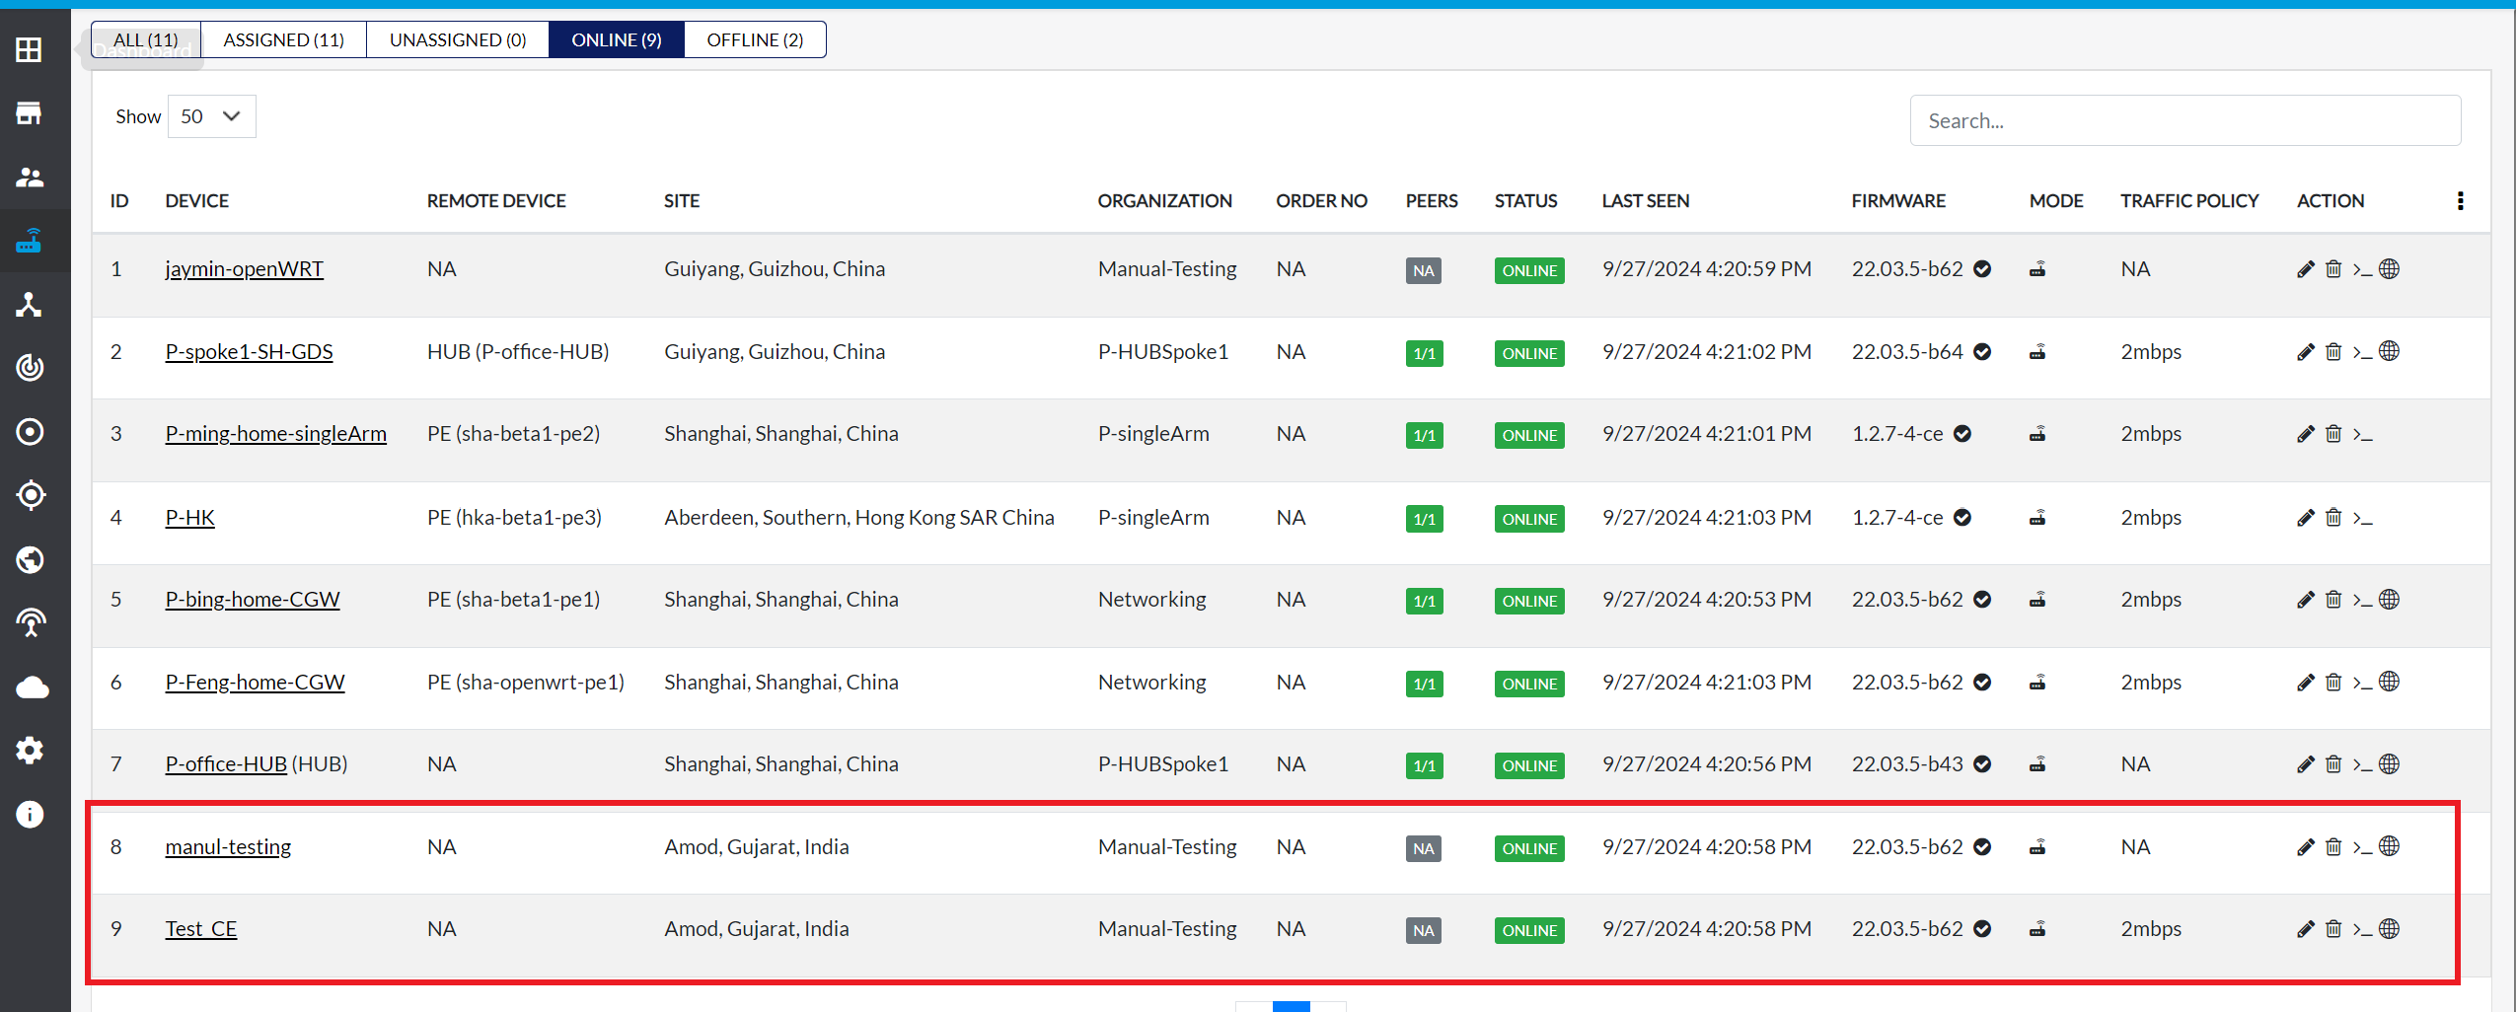Delete the Test_CE device via trash icon

2333,929
